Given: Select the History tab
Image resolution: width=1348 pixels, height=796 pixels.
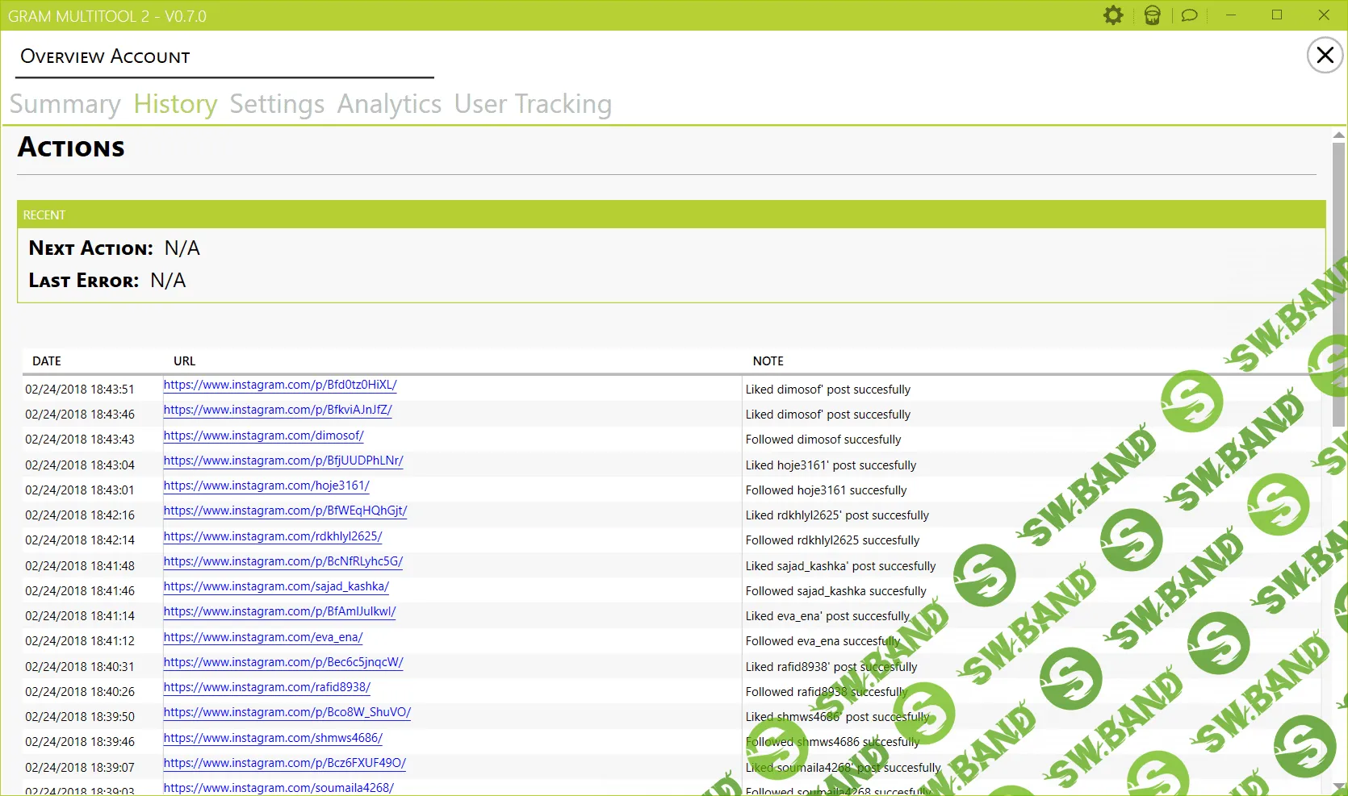Looking at the screenshot, I should (174, 104).
